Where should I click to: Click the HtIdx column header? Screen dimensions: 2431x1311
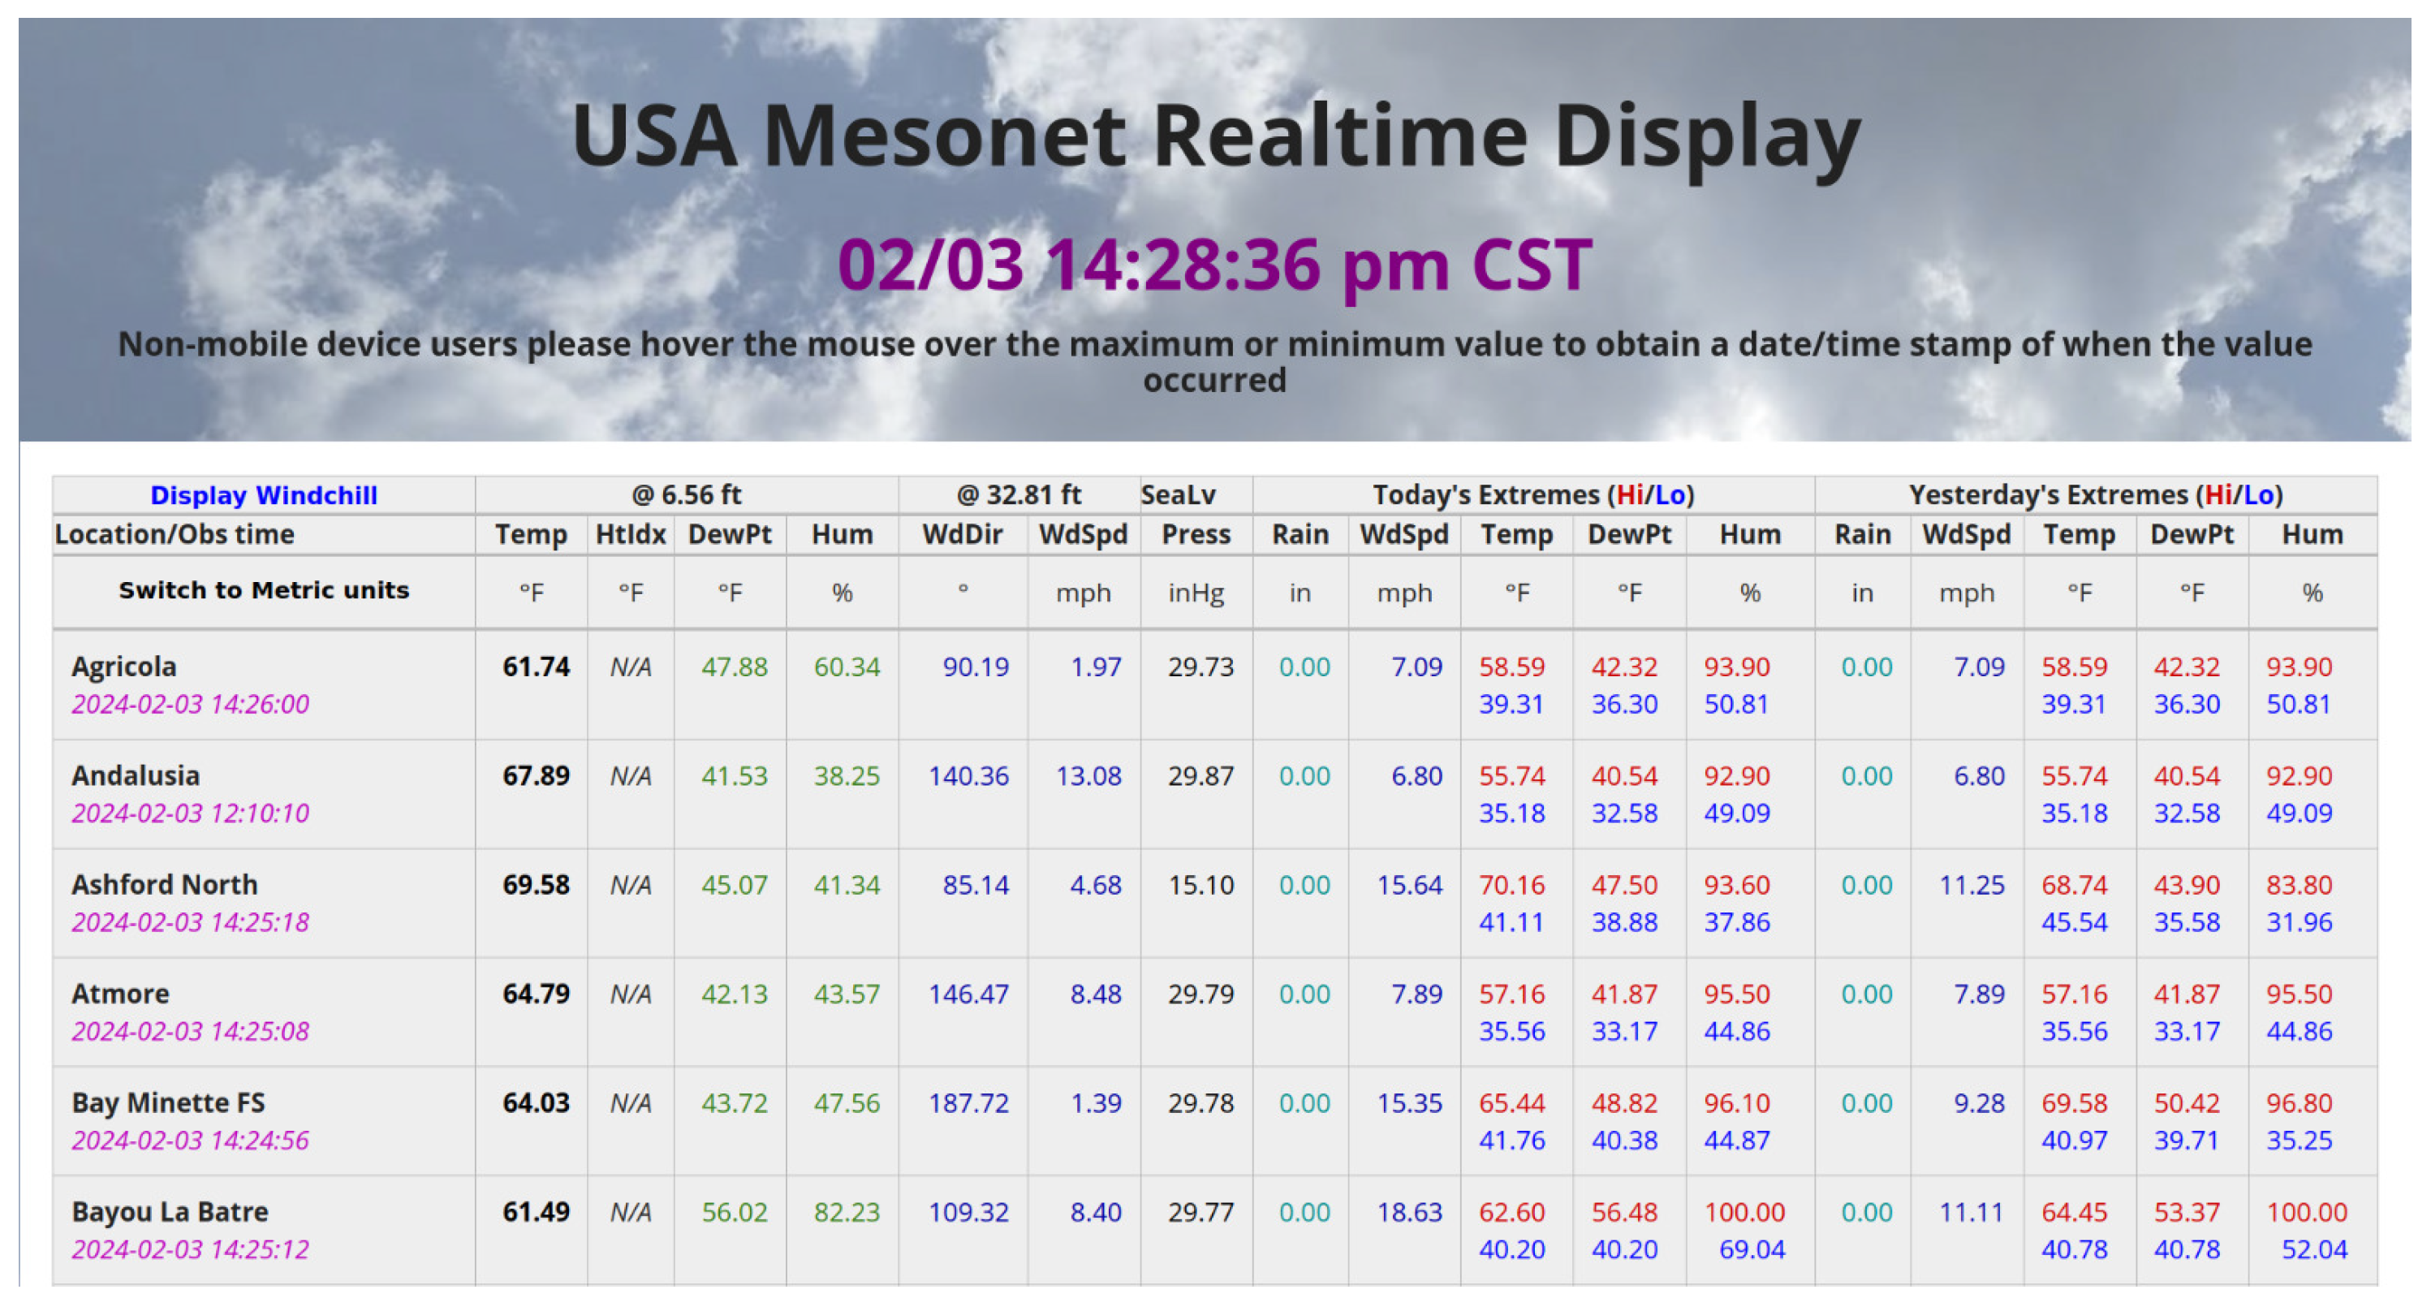click(631, 534)
